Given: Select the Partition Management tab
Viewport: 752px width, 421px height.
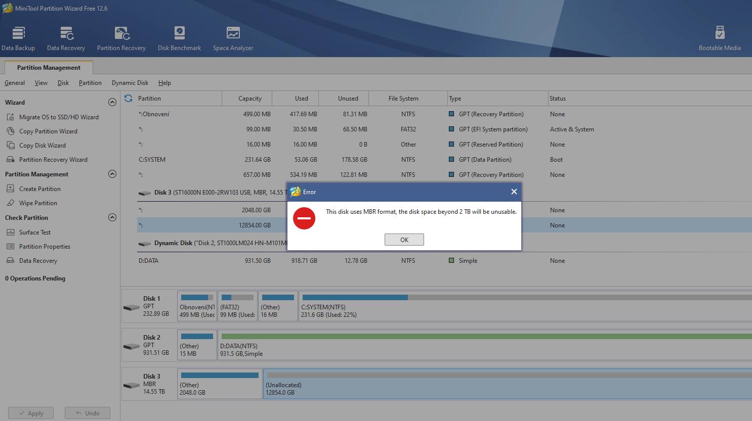Looking at the screenshot, I should click(49, 68).
